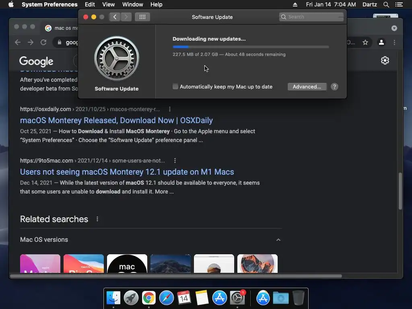Go back in System Preferences
This screenshot has width=412, height=309.
[x=115, y=17]
